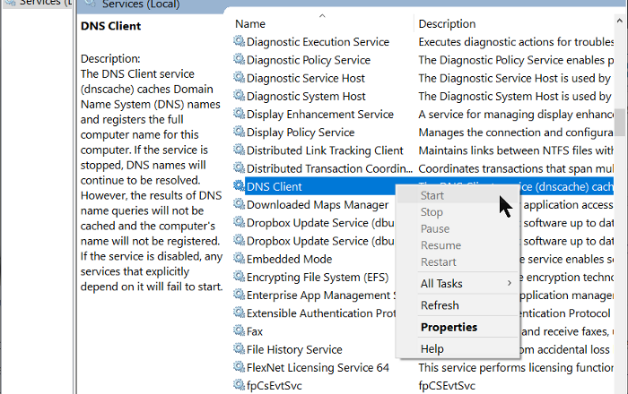Click Help in the context menu
The image size is (628, 394).
coord(432,348)
